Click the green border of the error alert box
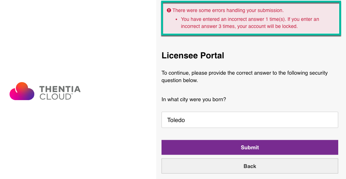This screenshot has height=179, width=346. click(x=251, y=2)
